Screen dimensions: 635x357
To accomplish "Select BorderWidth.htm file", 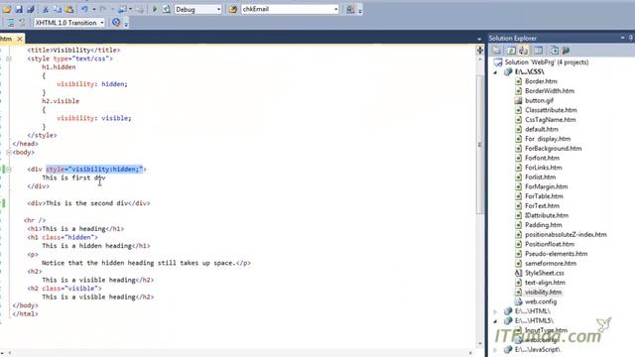I will click(x=549, y=91).
